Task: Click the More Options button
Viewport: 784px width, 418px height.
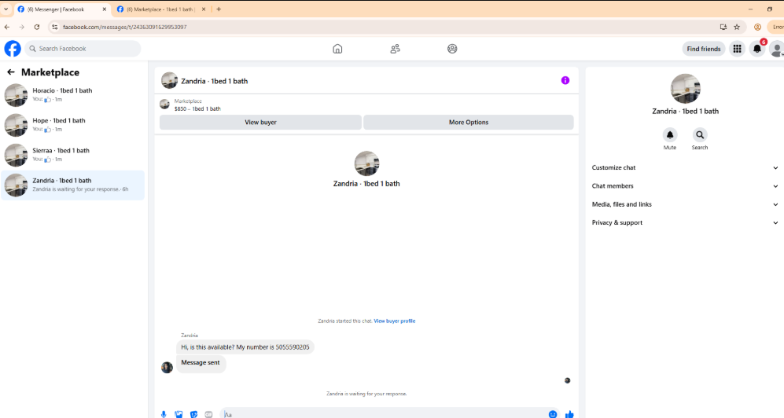Action: (469, 123)
